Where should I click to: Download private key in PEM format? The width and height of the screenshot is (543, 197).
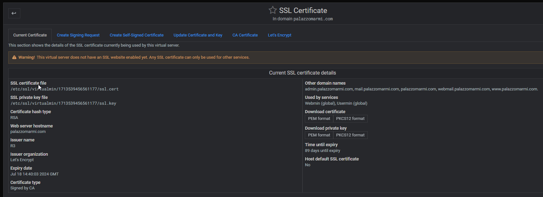319,135
